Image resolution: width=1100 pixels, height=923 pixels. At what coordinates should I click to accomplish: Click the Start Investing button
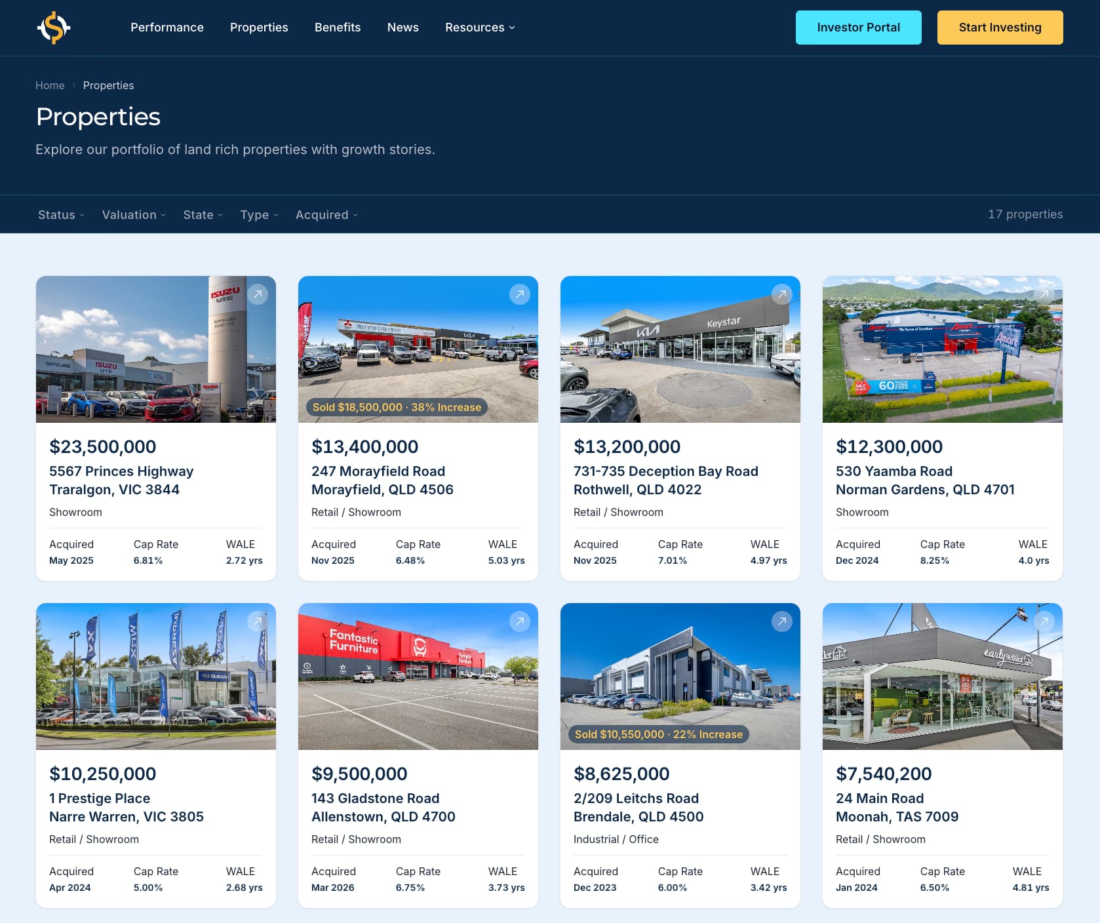pos(1000,28)
